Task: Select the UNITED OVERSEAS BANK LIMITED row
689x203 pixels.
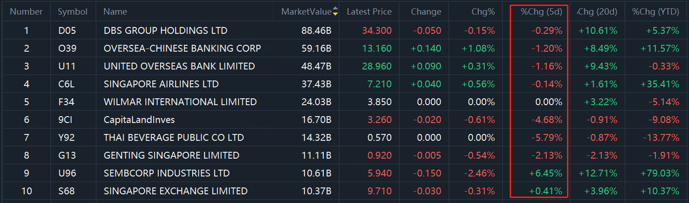Action: click(344, 66)
